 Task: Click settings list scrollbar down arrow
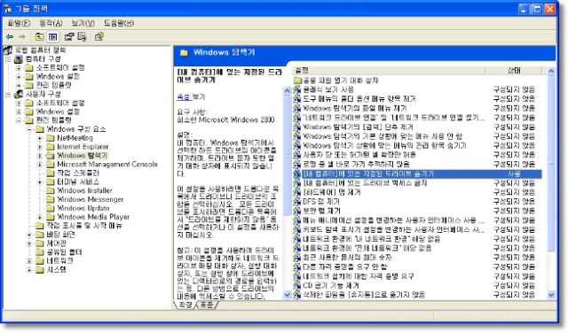(x=551, y=295)
